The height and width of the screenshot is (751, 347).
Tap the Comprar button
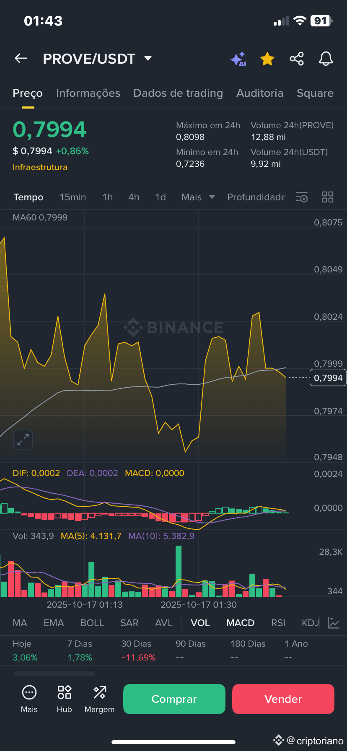pos(174,699)
